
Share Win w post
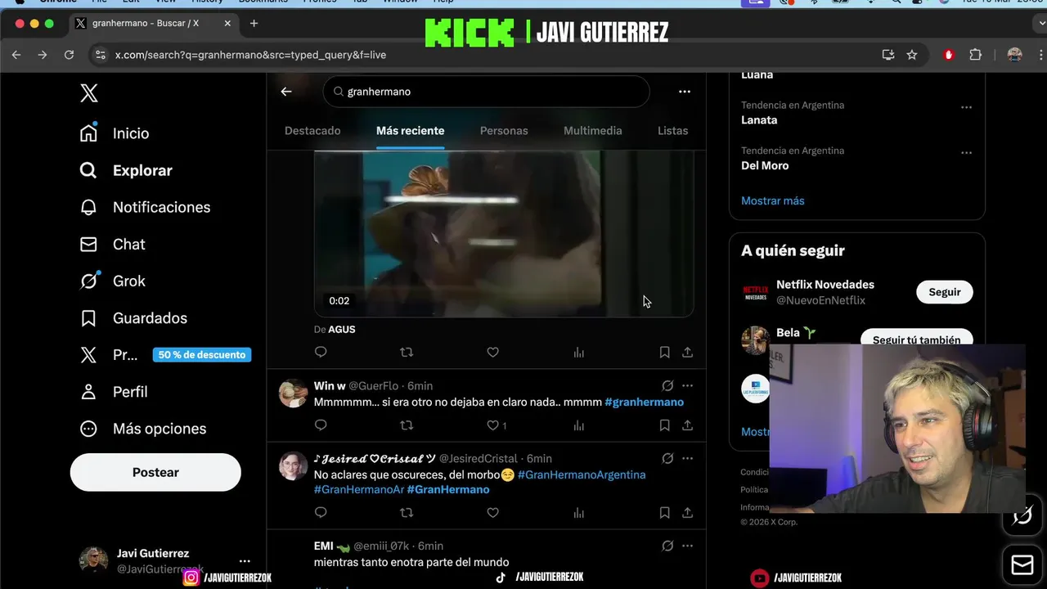click(x=687, y=425)
